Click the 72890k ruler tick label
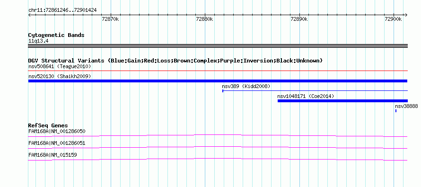 [x=299, y=19]
